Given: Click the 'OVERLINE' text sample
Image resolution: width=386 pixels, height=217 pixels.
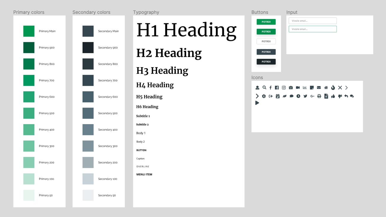Looking at the screenshot, I should click(x=143, y=167).
